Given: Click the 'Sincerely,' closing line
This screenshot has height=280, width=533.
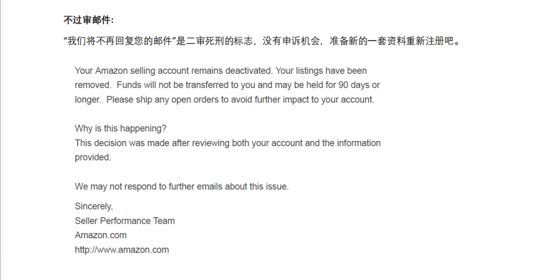Looking at the screenshot, I should click(x=94, y=206).
